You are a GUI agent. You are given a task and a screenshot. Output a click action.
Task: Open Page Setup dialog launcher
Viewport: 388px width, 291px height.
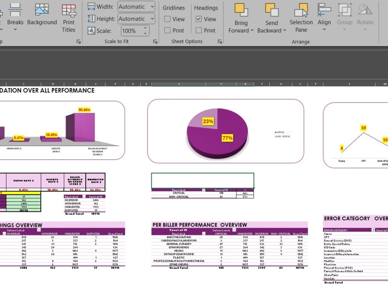click(x=78, y=42)
